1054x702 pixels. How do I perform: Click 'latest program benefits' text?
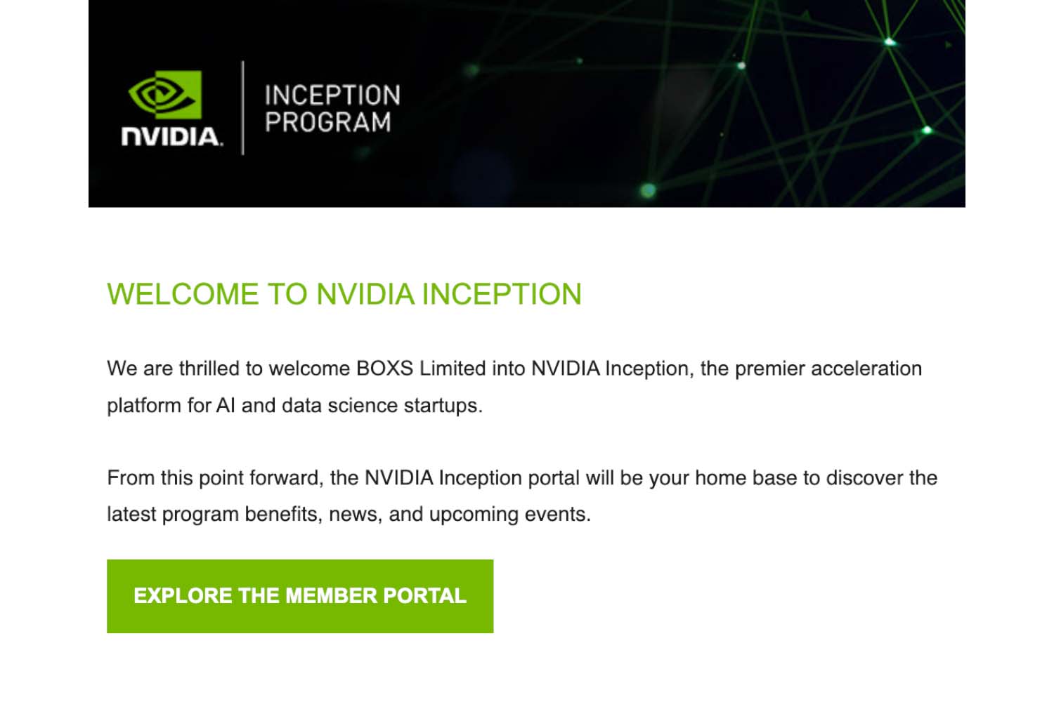pyautogui.click(x=214, y=515)
